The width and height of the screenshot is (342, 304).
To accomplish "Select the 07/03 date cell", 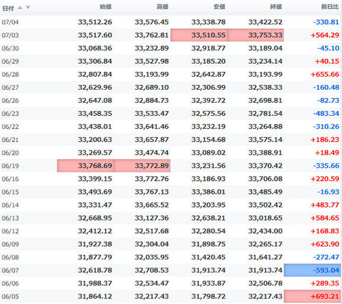I will coord(10,35).
